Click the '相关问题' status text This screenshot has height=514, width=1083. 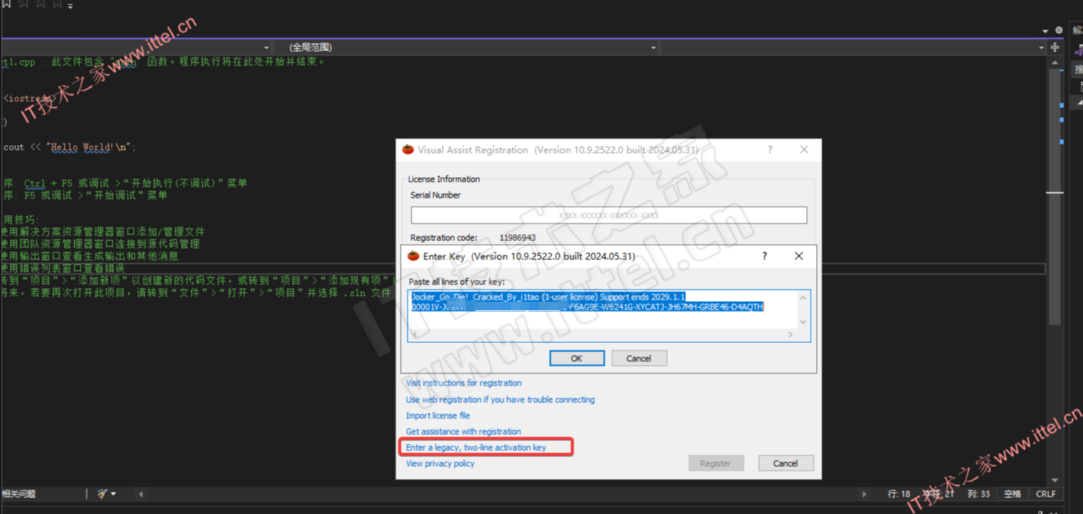[18, 493]
